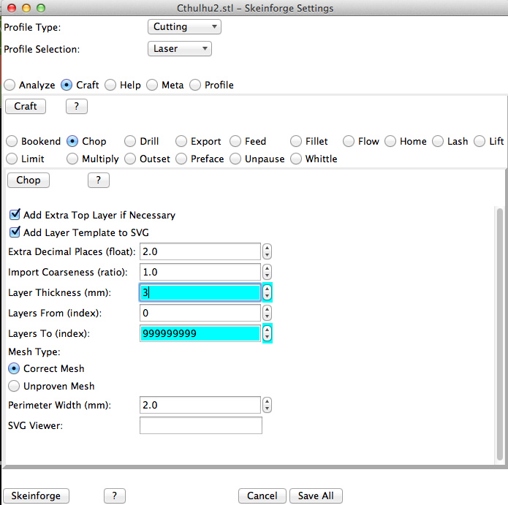Image resolution: width=508 pixels, height=505 pixels.
Task: Choose the Lash plugin option
Action: point(438,142)
